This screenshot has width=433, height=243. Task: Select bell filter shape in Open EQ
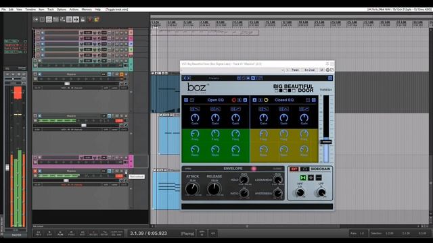coord(215,109)
